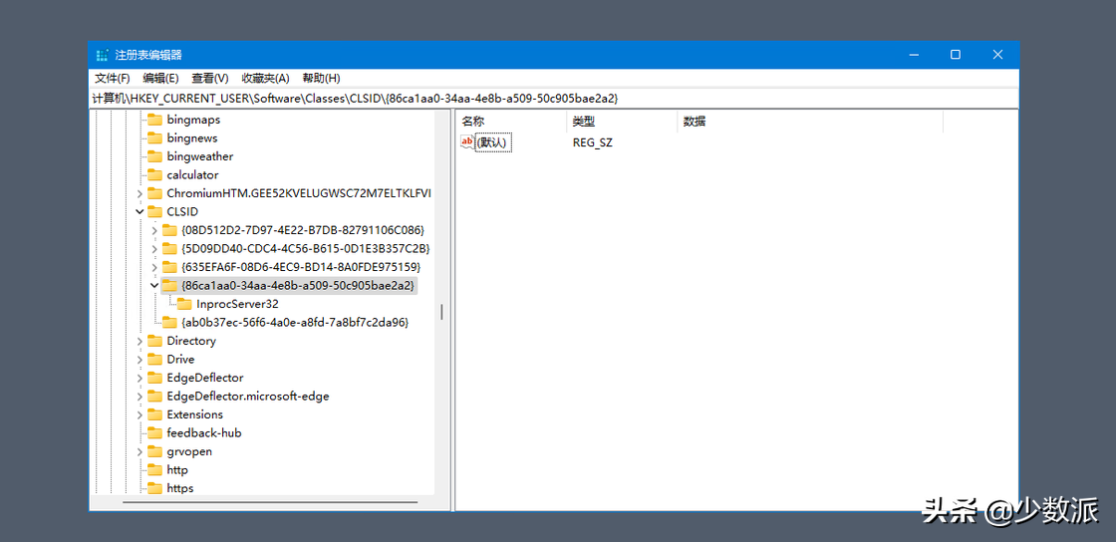Click the bingmaps folder icon

pos(154,120)
